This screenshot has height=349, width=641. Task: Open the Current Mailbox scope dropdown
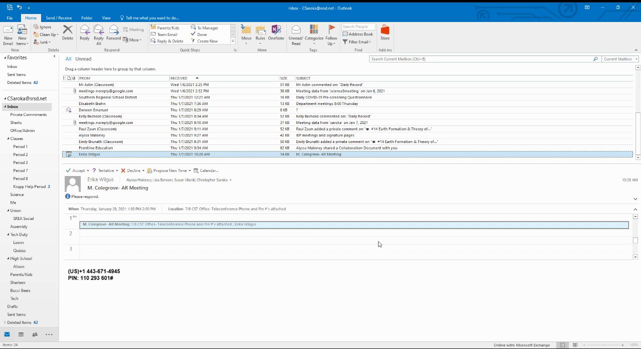point(620,59)
